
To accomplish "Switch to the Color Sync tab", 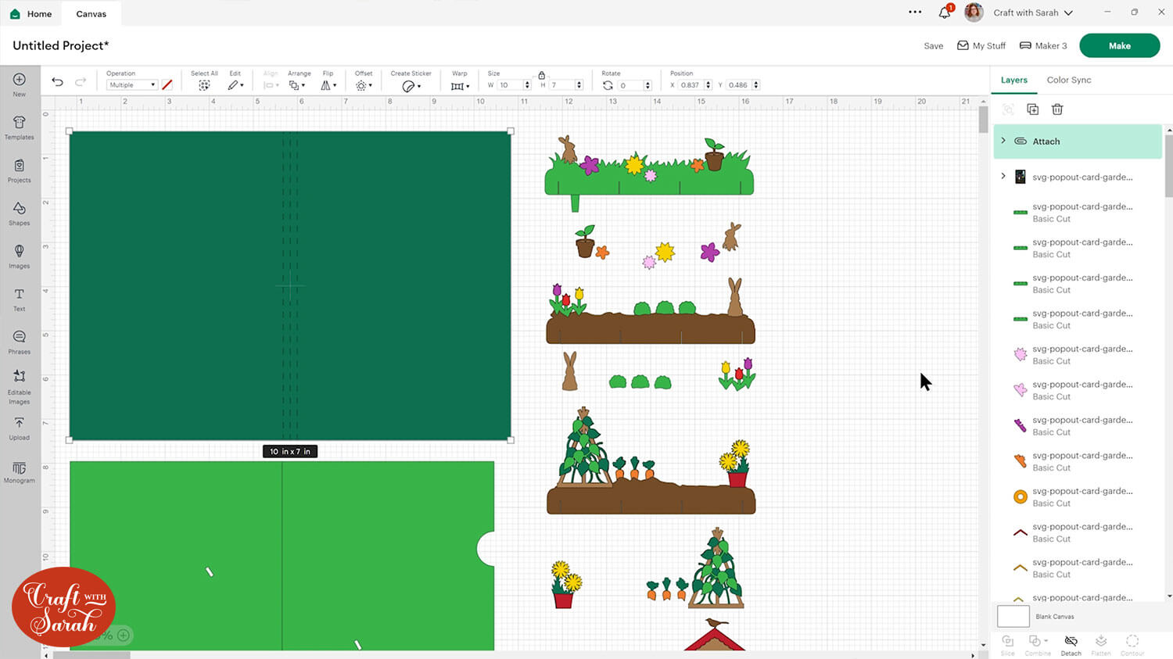I will tap(1068, 80).
